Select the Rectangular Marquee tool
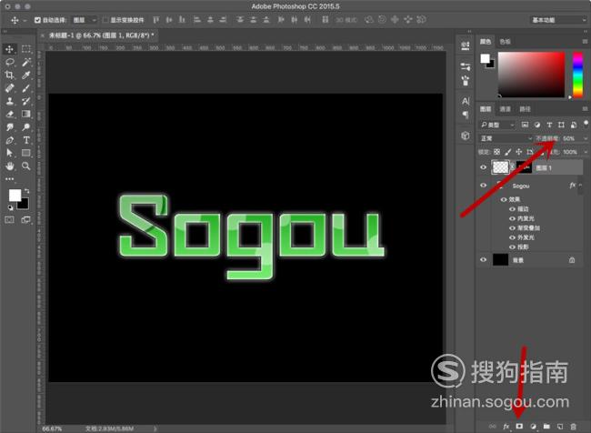This screenshot has width=591, height=433. [26, 49]
